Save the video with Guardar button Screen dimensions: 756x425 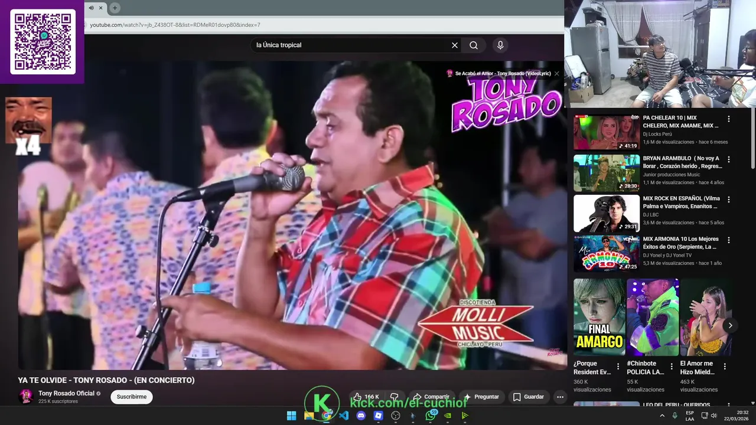pos(529,397)
